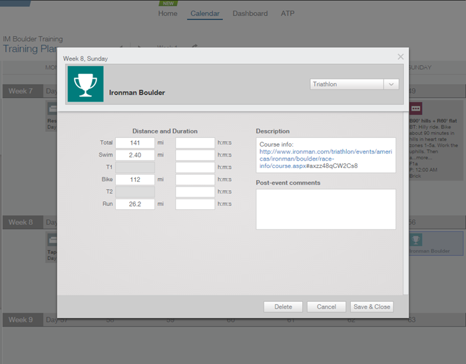The width and height of the screenshot is (466, 364).
Task: Open the Dashboard tab
Action: click(x=250, y=13)
